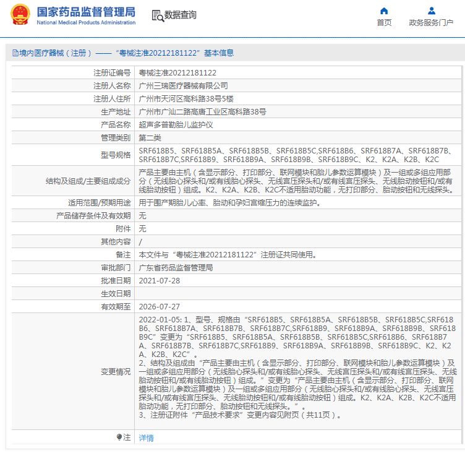Click the 变更情况 change record text

tap(297, 368)
